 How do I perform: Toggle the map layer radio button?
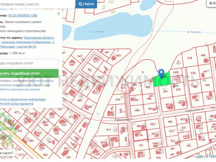point(211,3)
